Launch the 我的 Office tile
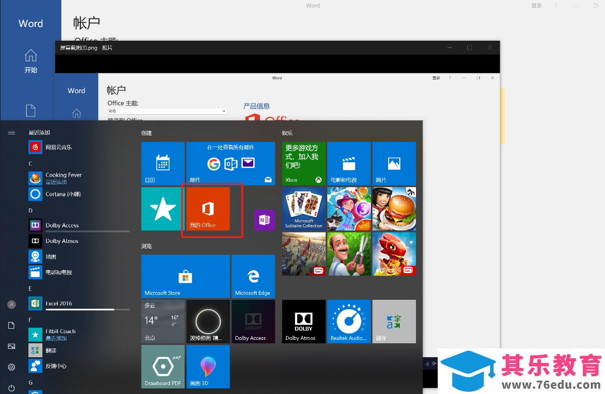The width and height of the screenshot is (605, 394). [x=208, y=208]
